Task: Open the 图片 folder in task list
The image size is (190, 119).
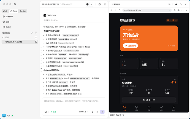Action: (x=6, y=37)
